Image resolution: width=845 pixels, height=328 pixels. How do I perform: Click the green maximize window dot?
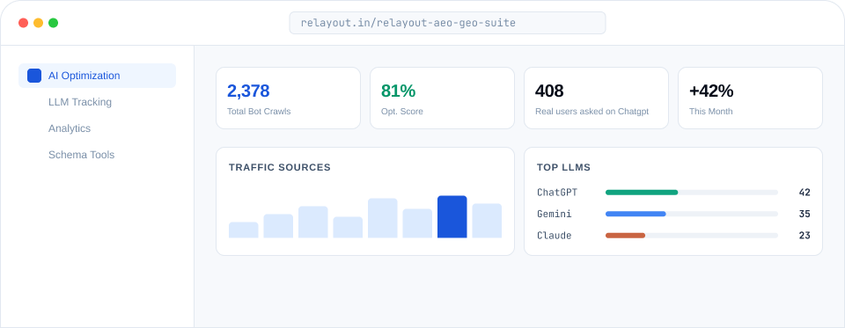(54, 23)
